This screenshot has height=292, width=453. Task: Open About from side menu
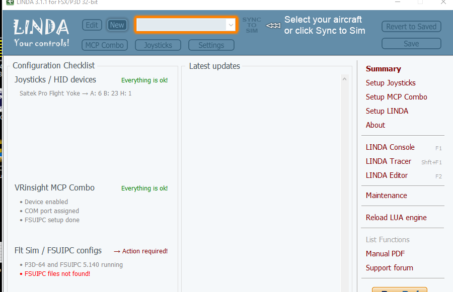pyautogui.click(x=375, y=125)
